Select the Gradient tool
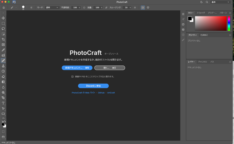The image size is (234, 144). click(x=3, y=82)
